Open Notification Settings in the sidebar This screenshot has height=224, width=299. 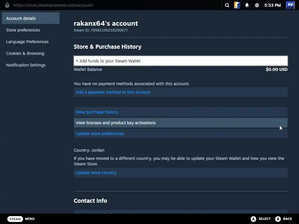pos(26,65)
